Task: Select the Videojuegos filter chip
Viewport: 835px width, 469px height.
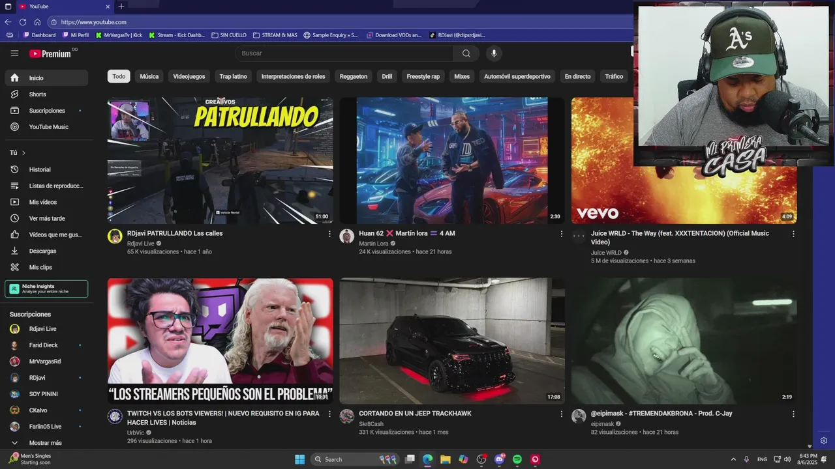Action: click(189, 77)
